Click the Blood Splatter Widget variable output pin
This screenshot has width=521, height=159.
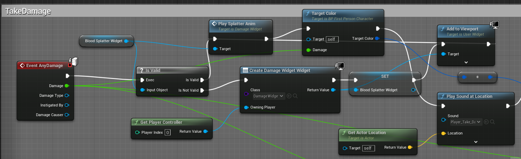click(x=126, y=41)
